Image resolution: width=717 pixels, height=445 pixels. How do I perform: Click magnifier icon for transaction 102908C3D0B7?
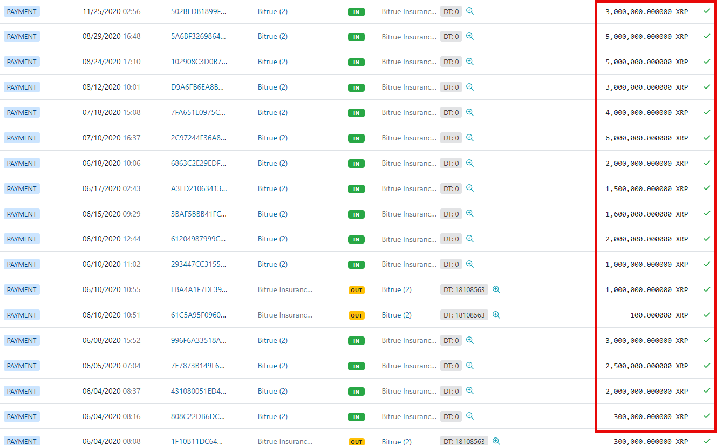470,62
